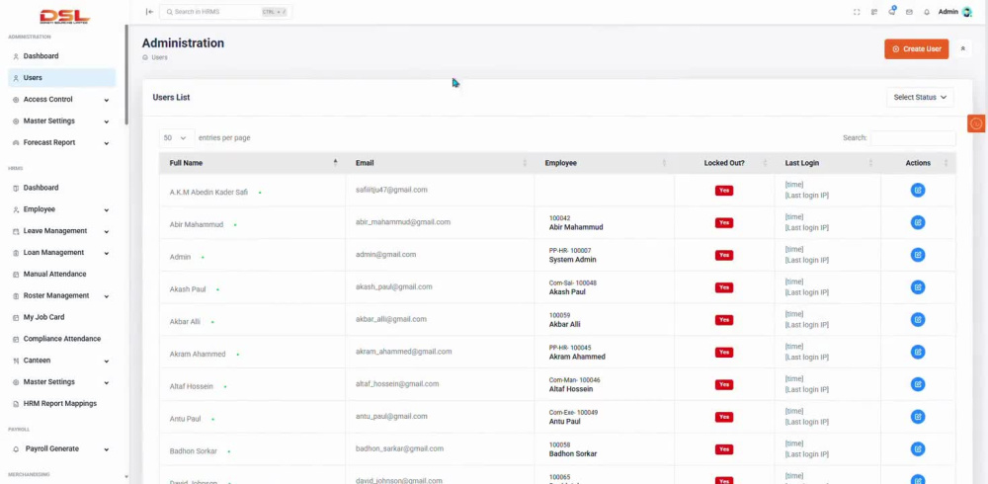Sort by Full Name column
Image resolution: width=988 pixels, height=484 pixels.
click(252, 163)
